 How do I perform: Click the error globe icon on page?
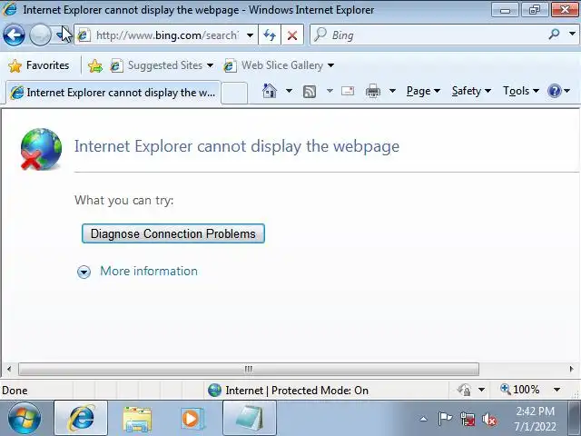tap(41, 149)
